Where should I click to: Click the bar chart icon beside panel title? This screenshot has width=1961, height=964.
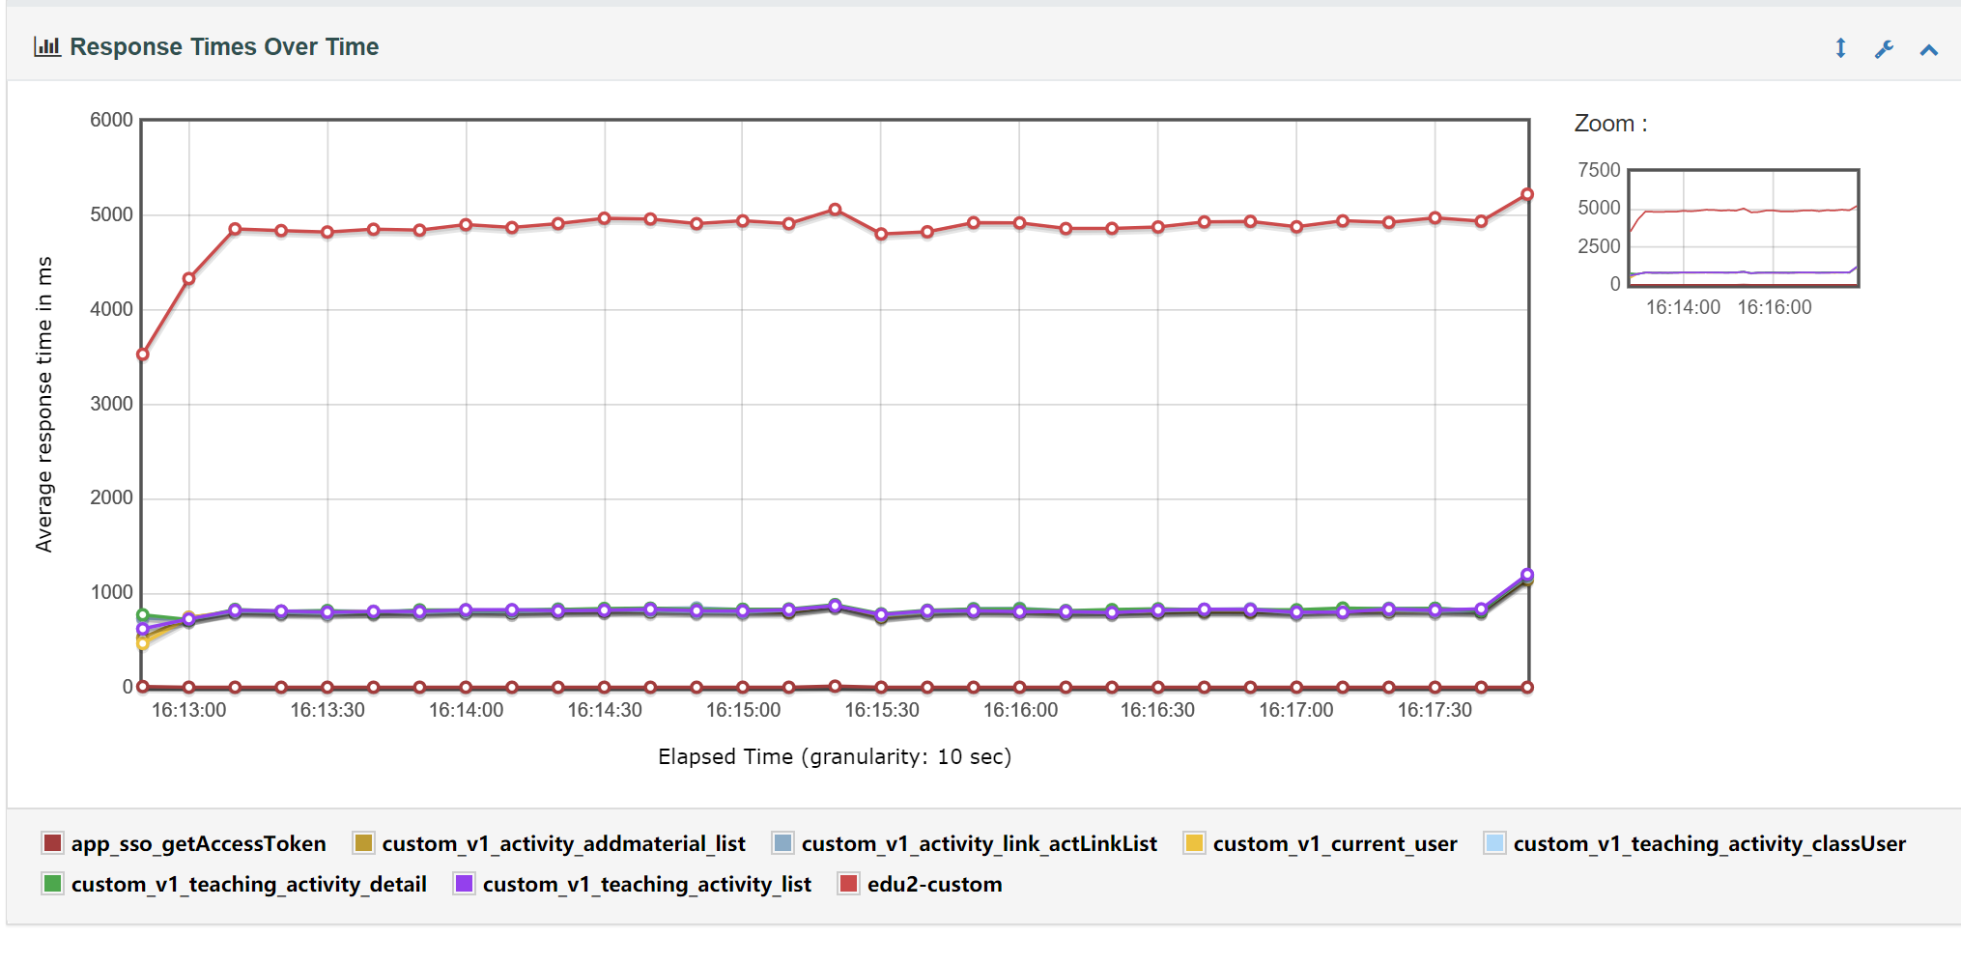tap(47, 46)
